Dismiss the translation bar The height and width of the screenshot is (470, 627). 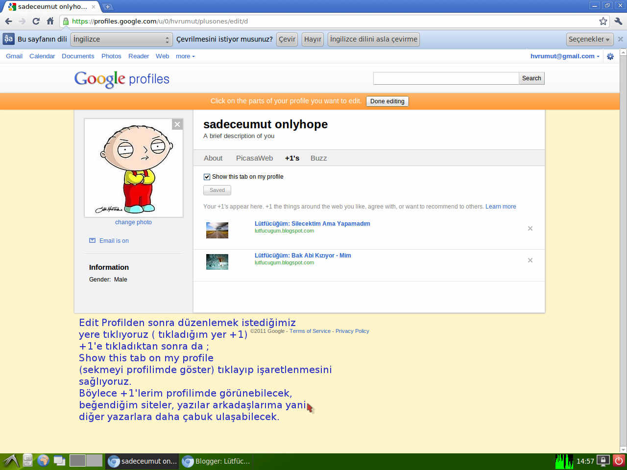621,39
